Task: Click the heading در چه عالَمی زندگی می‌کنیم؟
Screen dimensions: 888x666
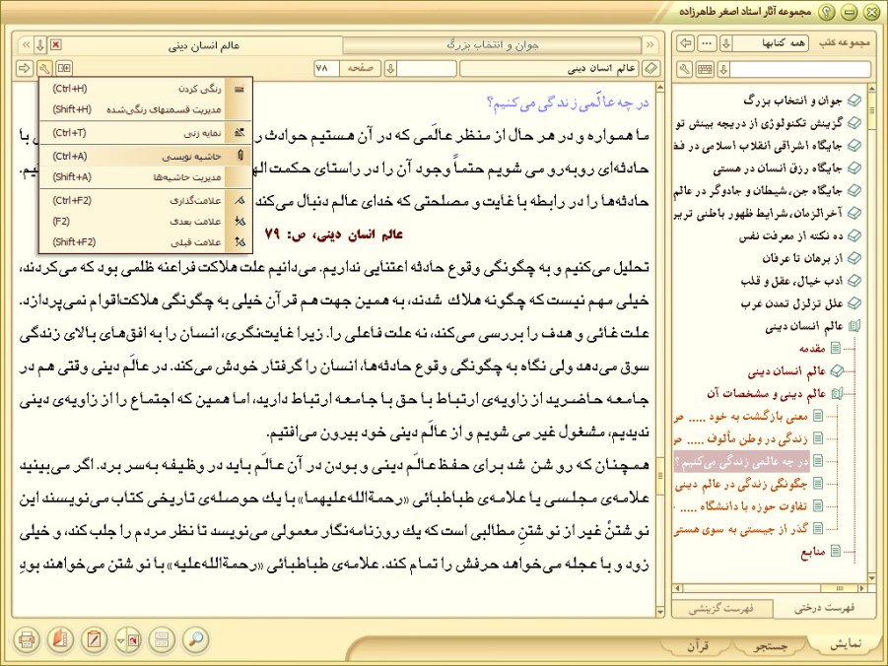Action: pos(568,103)
